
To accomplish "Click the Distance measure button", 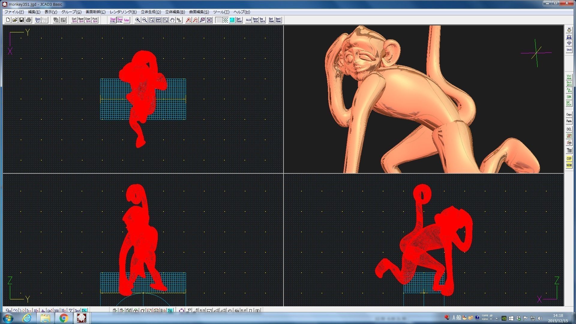I will [x=569, y=84].
